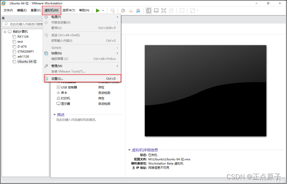Click the Workstation Beta 虚拟机 compatibility value

tap(166, 164)
